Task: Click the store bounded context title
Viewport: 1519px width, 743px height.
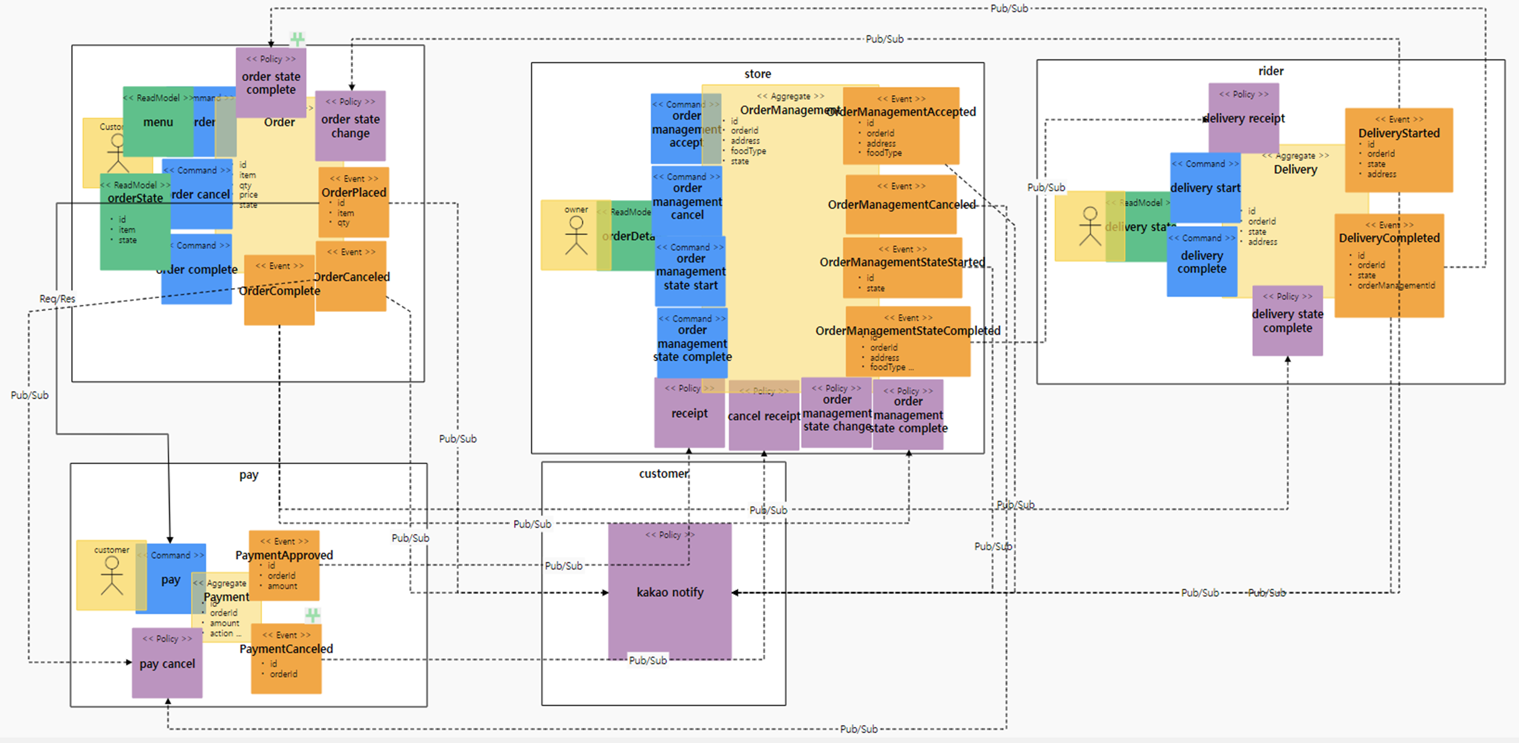Action: pos(758,74)
